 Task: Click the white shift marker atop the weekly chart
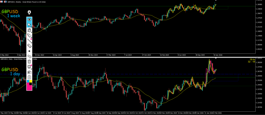(216, 1)
